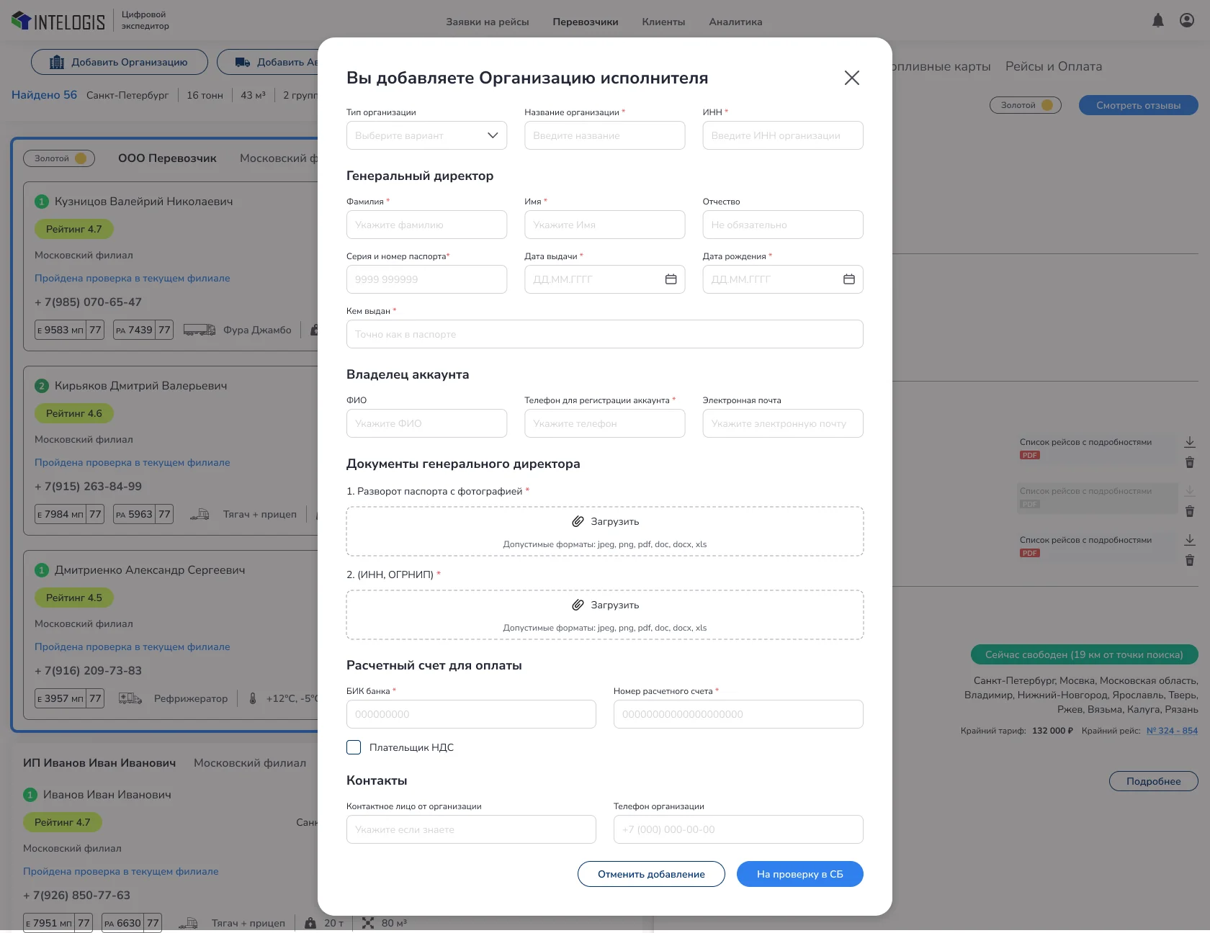Click the Intelogis logo
The height and width of the screenshot is (933, 1210).
[x=58, y=22]
